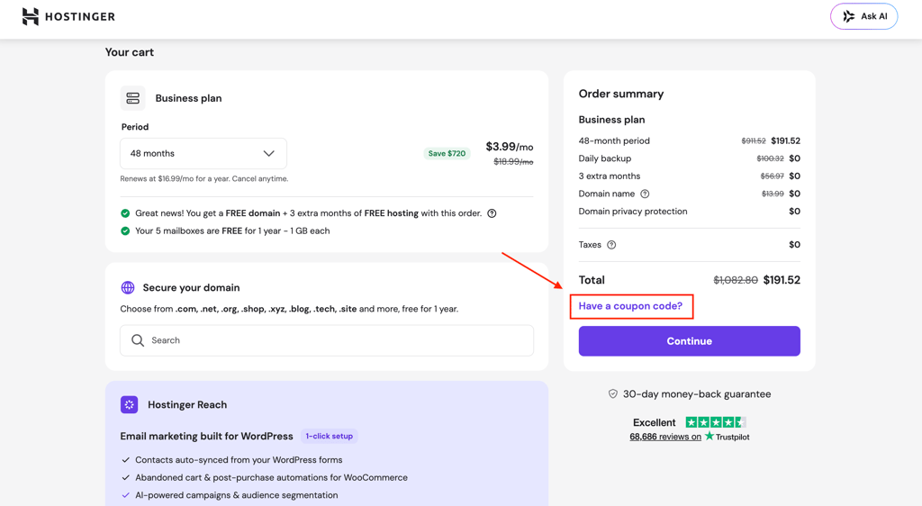Image resolution: width=922 pixels, height=506 pixels.
Task: Click the struck-through $18.99/mo price
Action: (x=513, y=162)
